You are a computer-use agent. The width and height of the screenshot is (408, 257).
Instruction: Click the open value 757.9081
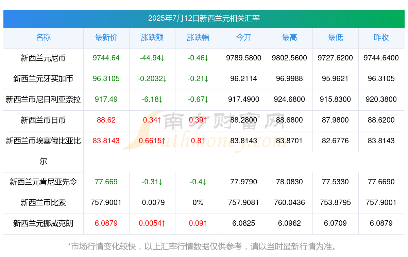pos(244,203)
